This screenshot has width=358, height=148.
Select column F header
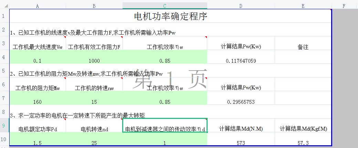click(344, 6)
